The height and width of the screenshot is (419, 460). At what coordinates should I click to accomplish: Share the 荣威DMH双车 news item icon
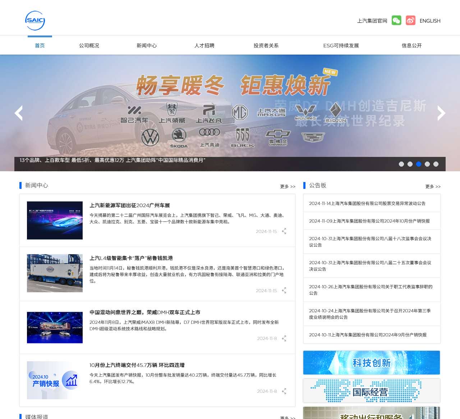pos(284,338)
